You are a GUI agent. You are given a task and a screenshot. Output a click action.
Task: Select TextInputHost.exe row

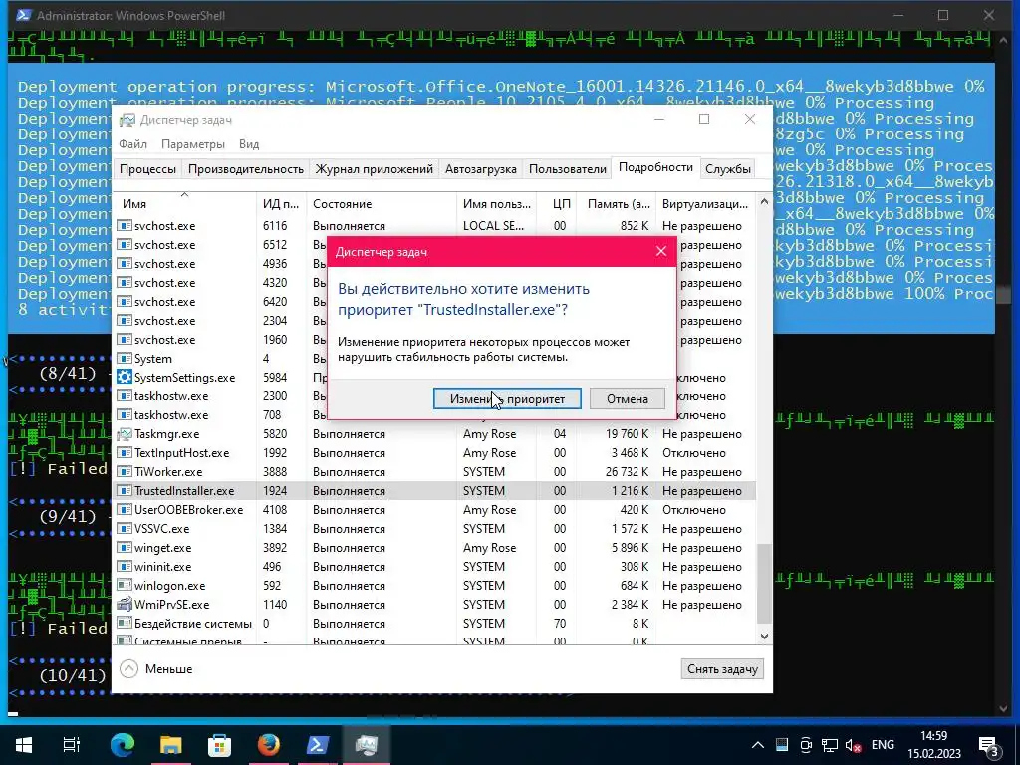[x=434, y=453]
